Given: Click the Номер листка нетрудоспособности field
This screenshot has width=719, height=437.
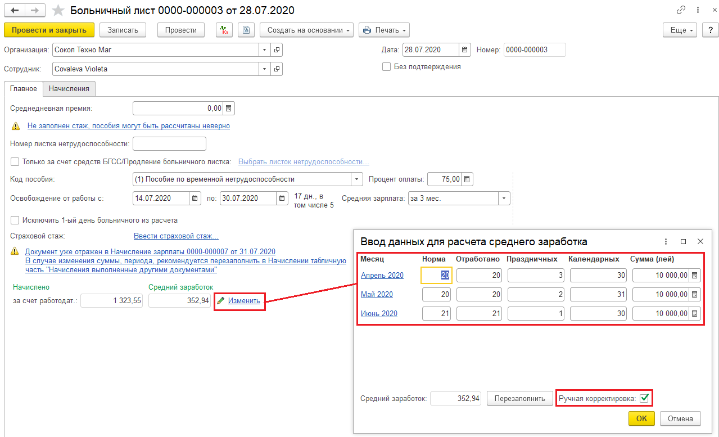Looking at the screenshot, I should [169, 144].
